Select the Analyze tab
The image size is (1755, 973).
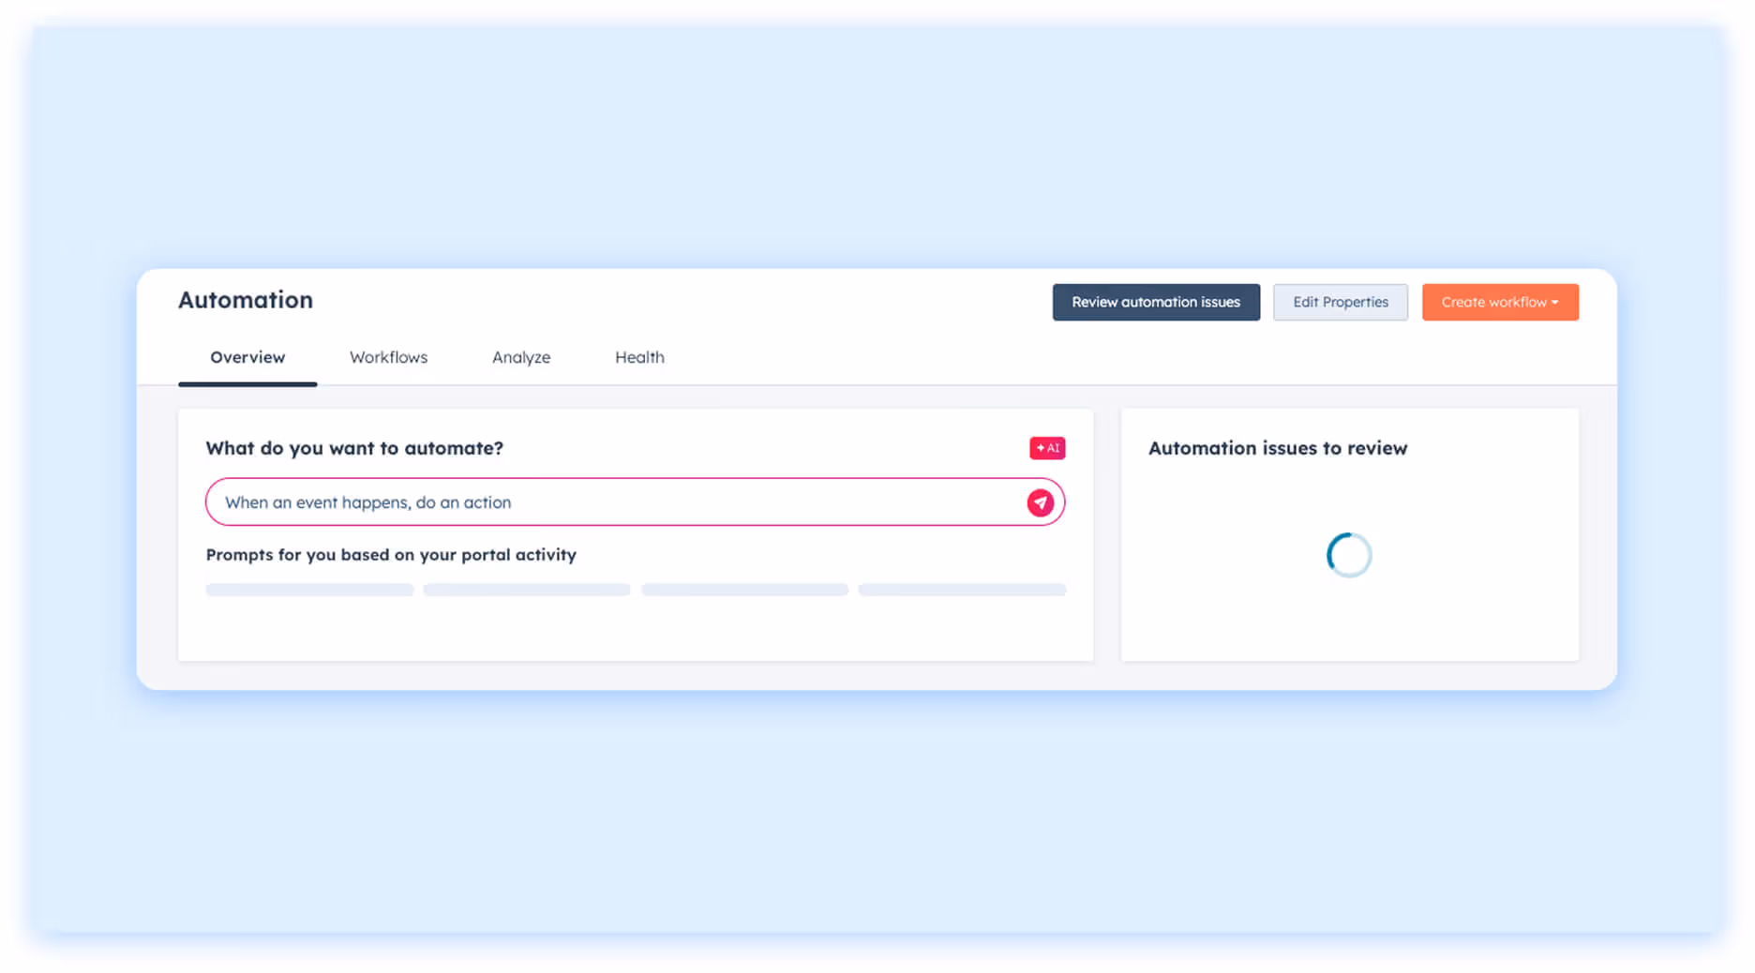pyautogui.click(x=521, y=357)
